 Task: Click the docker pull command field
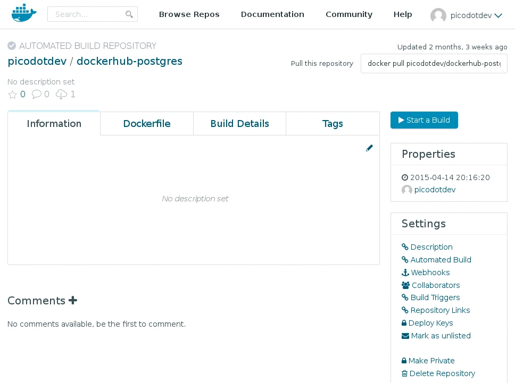434,64
